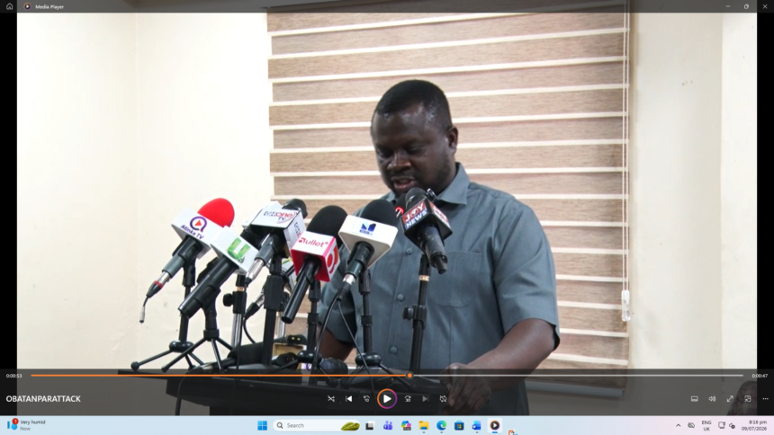The width and height of the screenshot is (774, 435).
Task: Open Microsoft Teams from taskbar
Action: click(x=388, y=425)
